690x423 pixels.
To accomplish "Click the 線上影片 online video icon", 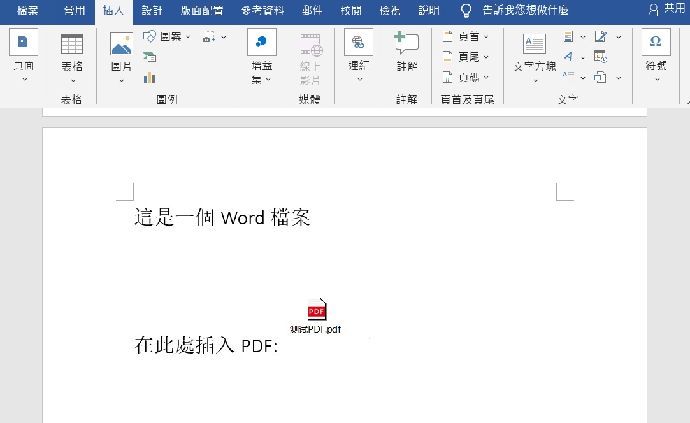I will 311,45.
